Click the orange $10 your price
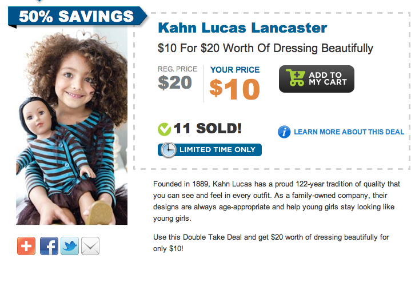 [x=234, y=88]
